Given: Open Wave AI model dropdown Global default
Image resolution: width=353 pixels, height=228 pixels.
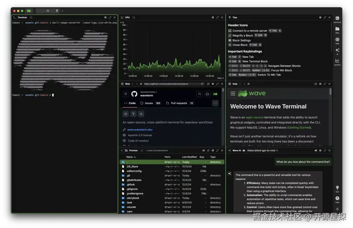Looking at the screenshot, I should pos(262,150).
